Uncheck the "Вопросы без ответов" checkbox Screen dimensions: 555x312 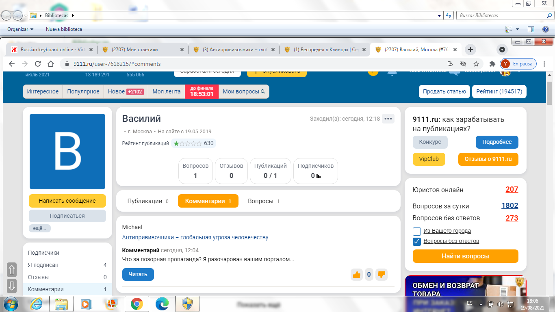tap(416, 241)
